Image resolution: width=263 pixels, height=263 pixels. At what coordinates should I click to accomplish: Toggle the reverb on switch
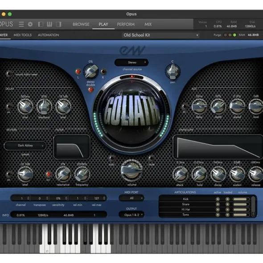click(x=9, y=174)
